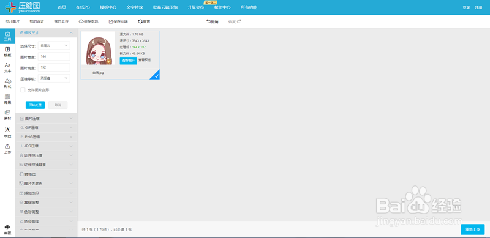The width and height of the screenshot is (490, 238).
Task: Click the grey 取消 button
Action: [58, 105]
